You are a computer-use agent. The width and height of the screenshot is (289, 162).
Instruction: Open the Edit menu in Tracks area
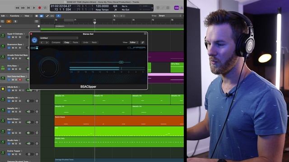click(x=4, y=16)
